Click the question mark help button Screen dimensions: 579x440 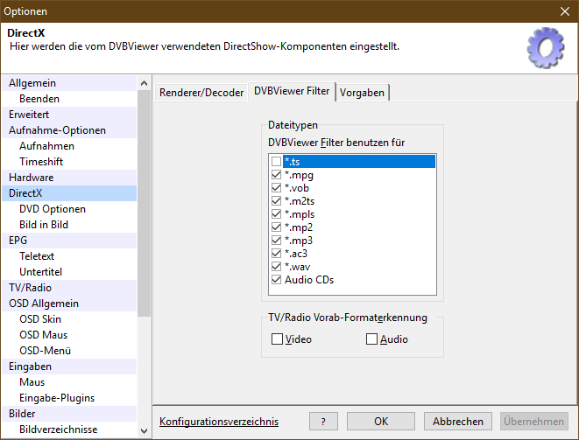323,421
